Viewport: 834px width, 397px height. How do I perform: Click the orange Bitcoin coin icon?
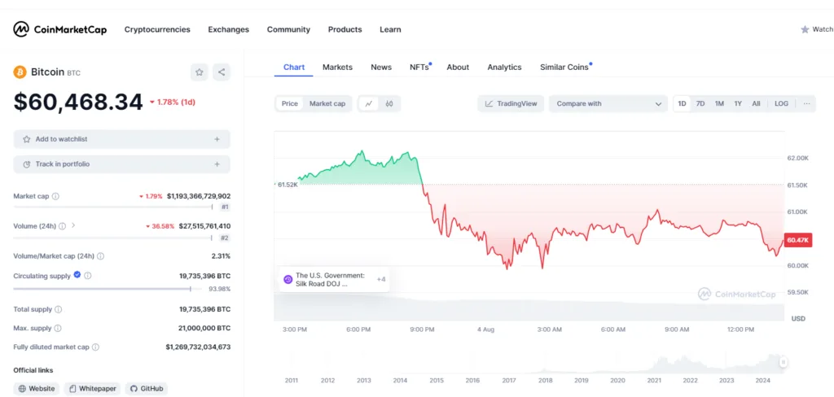coord(20,72)
